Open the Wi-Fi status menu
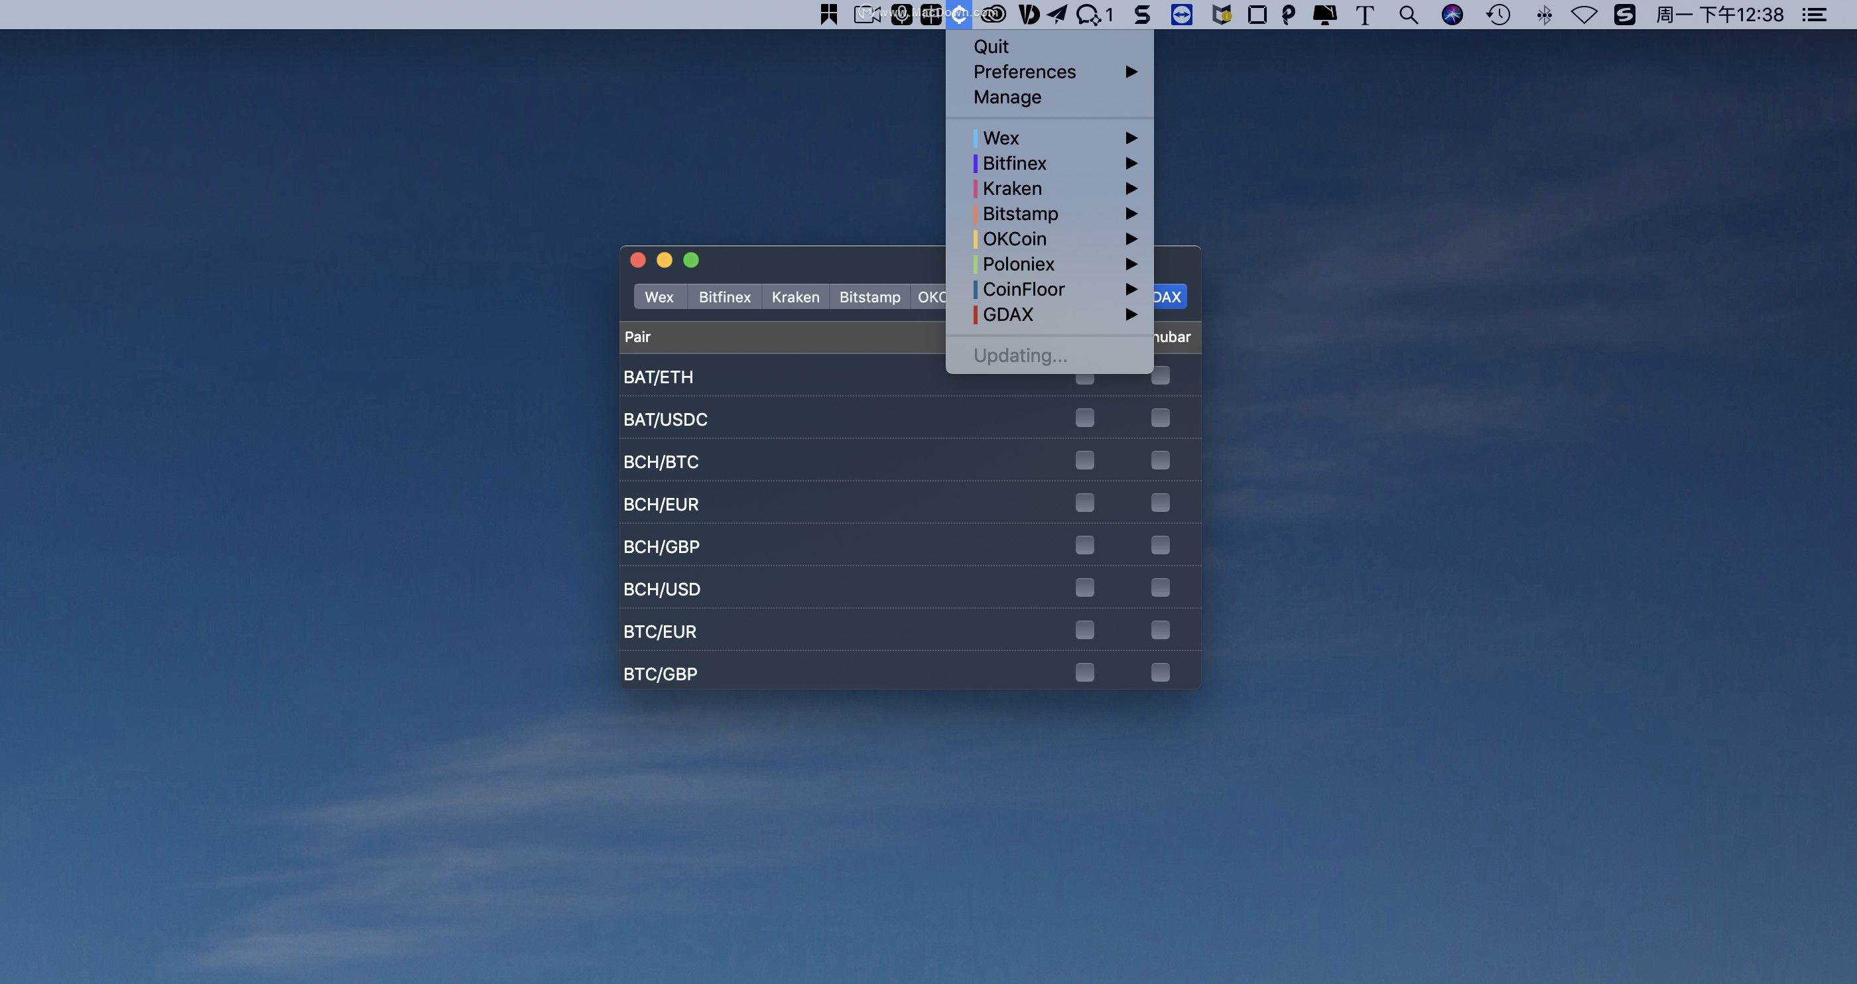The height and width of the screenshot is (984, 1857). pyautogui.click(x=1584, y=15)
